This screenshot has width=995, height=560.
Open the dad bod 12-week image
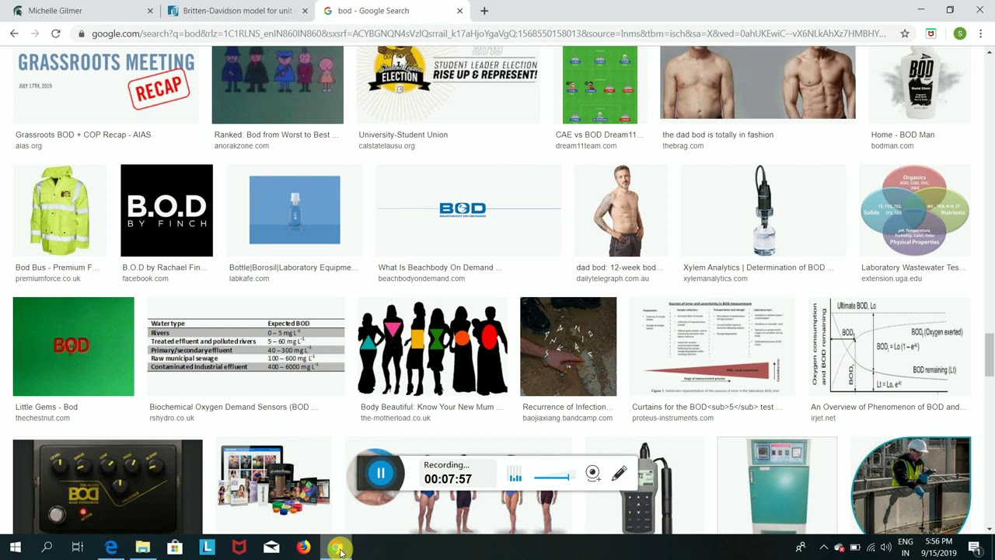620,210
